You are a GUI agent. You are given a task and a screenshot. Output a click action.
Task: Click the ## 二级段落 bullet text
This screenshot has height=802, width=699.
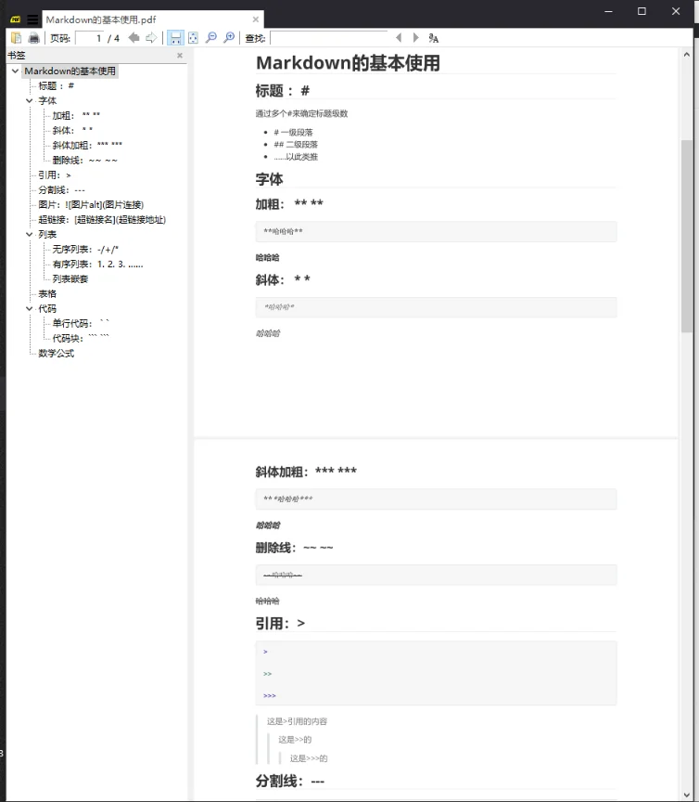pos(296,144)
